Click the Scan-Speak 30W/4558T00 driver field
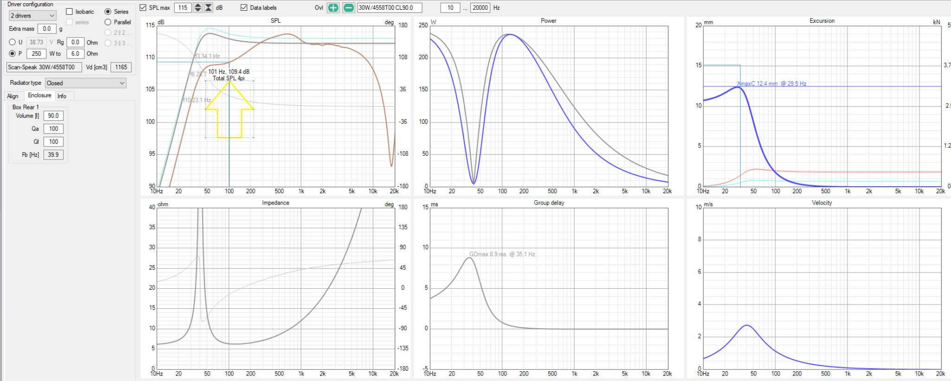 click(44, 67)
